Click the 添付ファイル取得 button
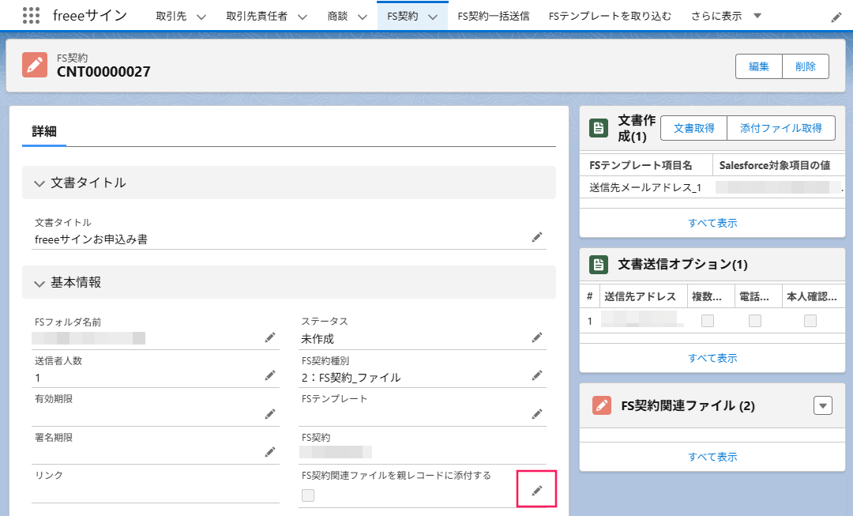 click(x=780, y=128)
